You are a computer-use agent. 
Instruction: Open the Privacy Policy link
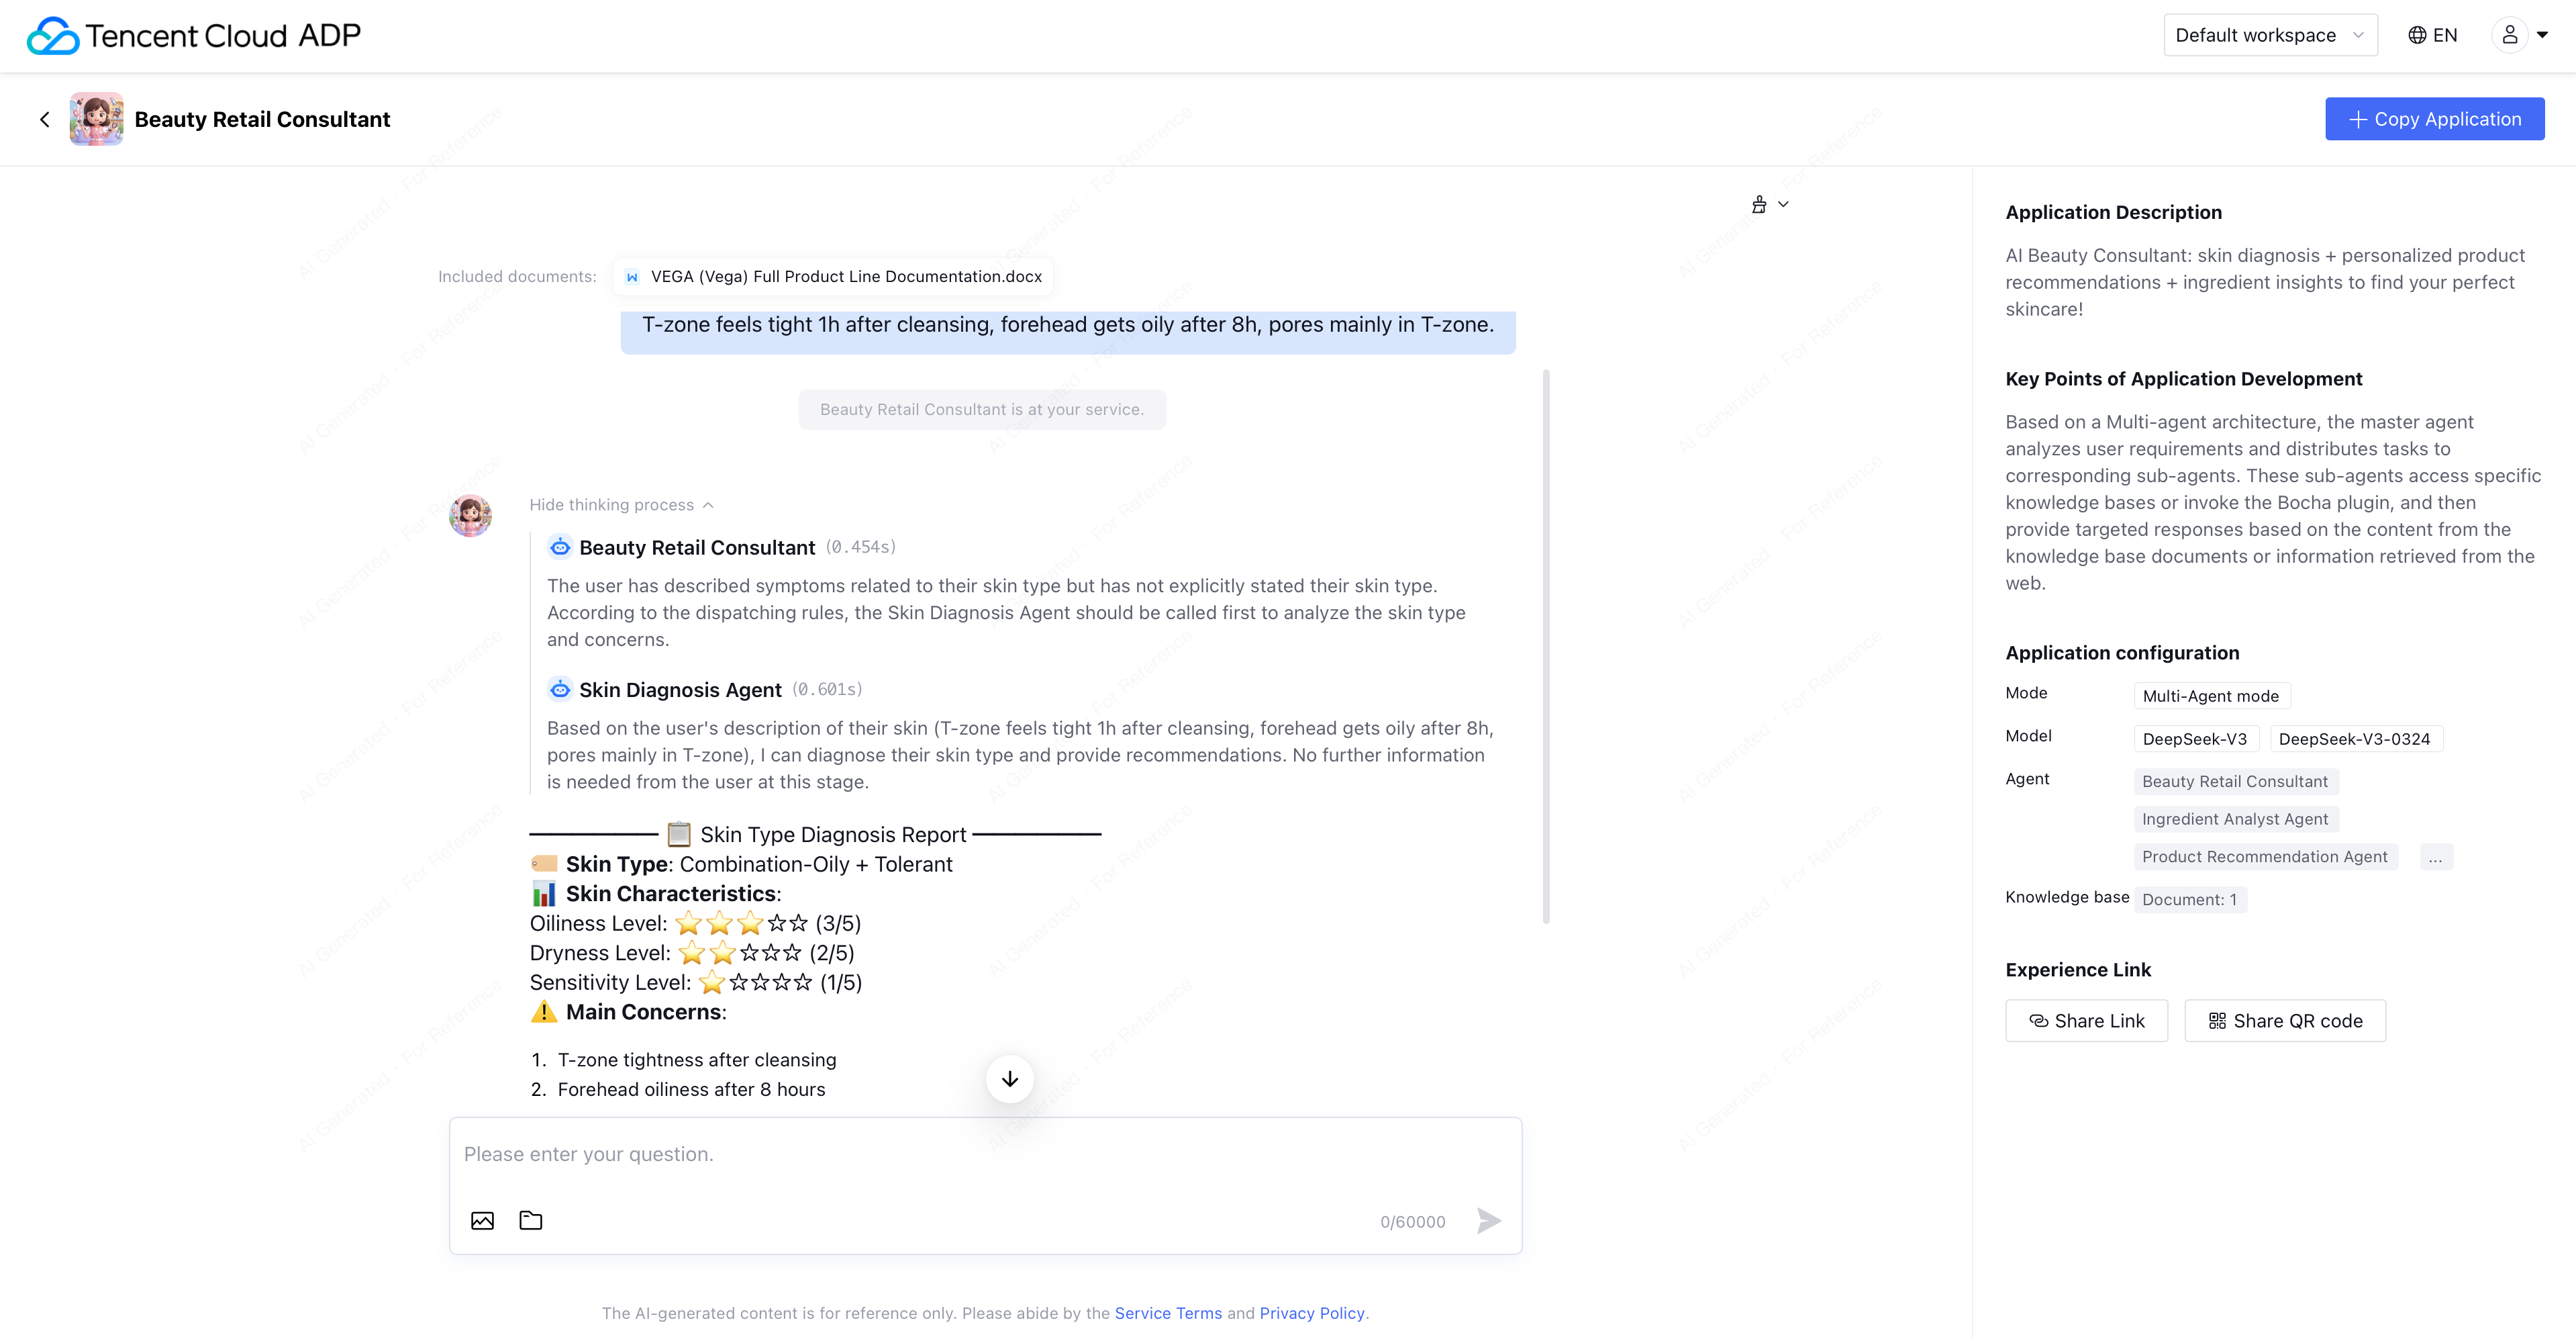pyautogui.click(x=1312, y=1313)
